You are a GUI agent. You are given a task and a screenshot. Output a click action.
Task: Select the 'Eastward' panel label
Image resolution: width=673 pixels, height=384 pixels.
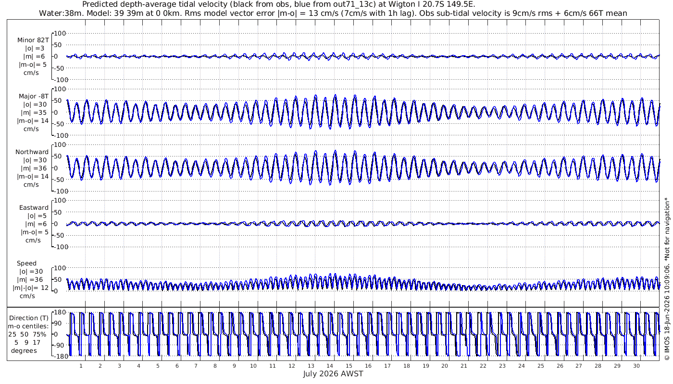coord(34,208)
